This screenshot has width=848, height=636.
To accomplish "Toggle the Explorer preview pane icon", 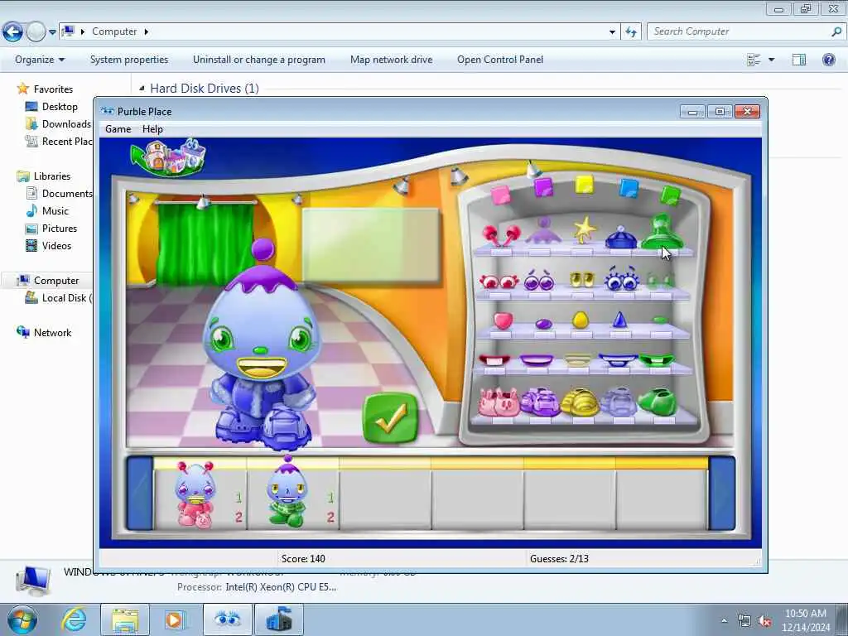I will click(799, 60).
